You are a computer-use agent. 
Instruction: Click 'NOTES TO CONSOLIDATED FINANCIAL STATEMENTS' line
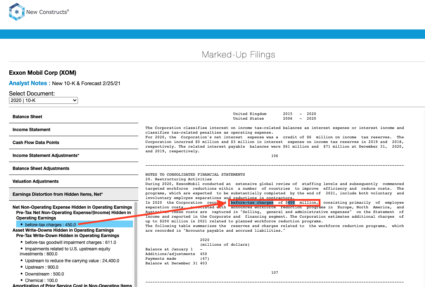click(195, 175)
